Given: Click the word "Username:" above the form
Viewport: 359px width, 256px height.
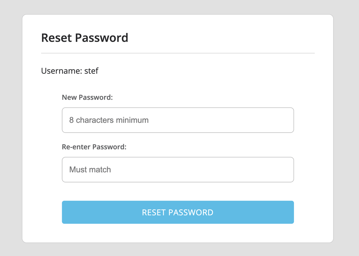Looking at the screenshot, I should click(x=62, y=71).
